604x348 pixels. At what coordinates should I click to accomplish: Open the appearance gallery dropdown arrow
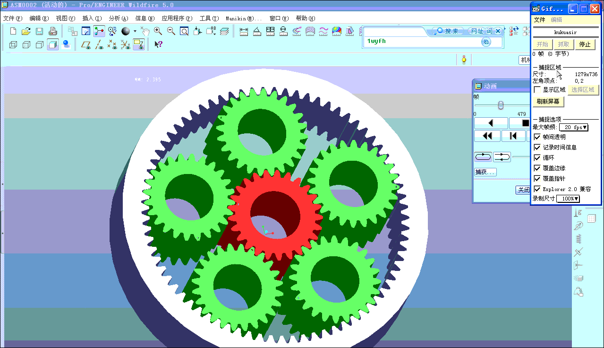[x=135, y=31]
